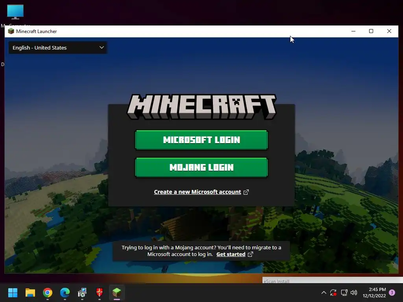Viewport: 403px width, 302px height.
Task: Click the Microsoft Login button
Action: [x=201, y=140]
